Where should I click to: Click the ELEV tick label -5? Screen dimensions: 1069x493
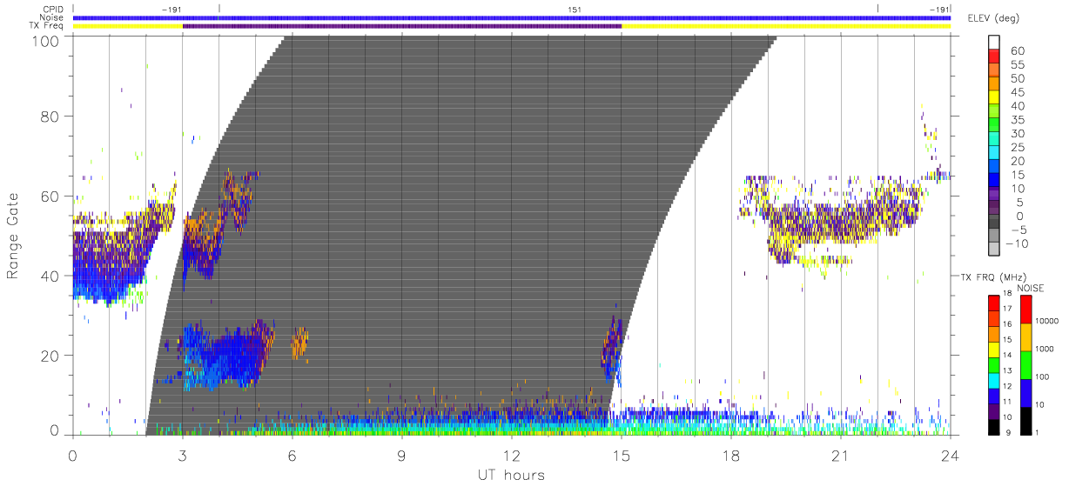coord(1018,230)
